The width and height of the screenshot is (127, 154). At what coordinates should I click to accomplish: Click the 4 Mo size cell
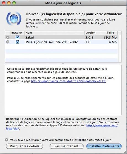[113, 42]
